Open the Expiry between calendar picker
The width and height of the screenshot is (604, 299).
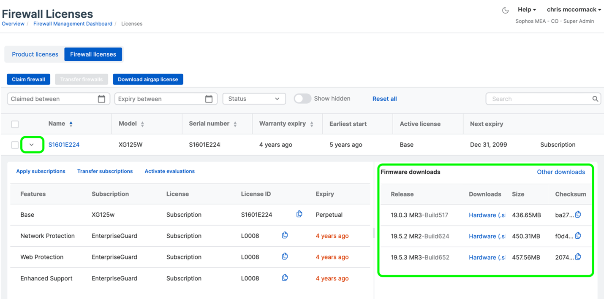point(209,98)
